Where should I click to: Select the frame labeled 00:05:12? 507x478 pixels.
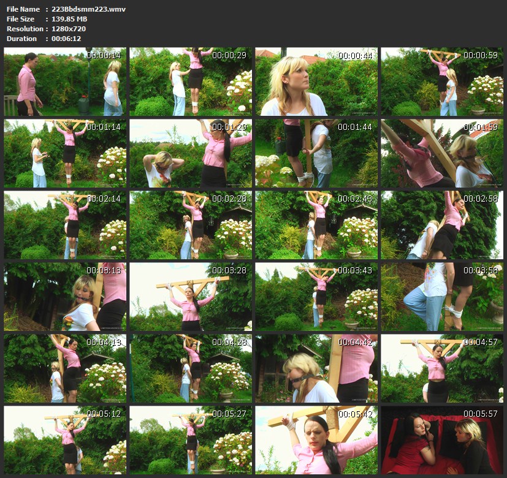click(x=65, y=441)
